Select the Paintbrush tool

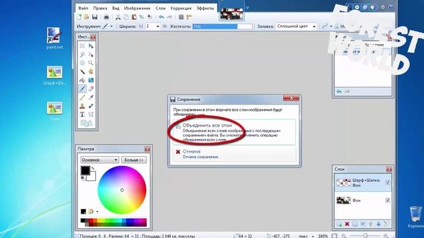(82, 89)
